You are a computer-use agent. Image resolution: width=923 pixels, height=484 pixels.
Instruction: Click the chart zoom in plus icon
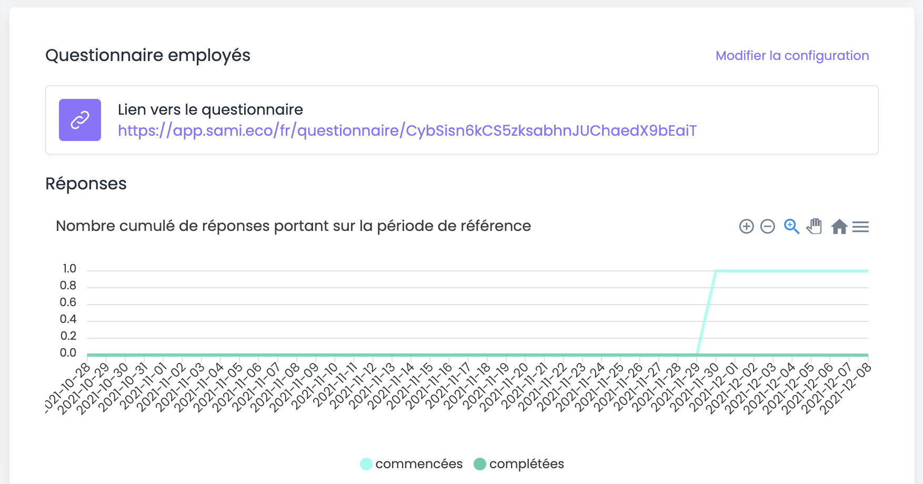pos(746,227)
